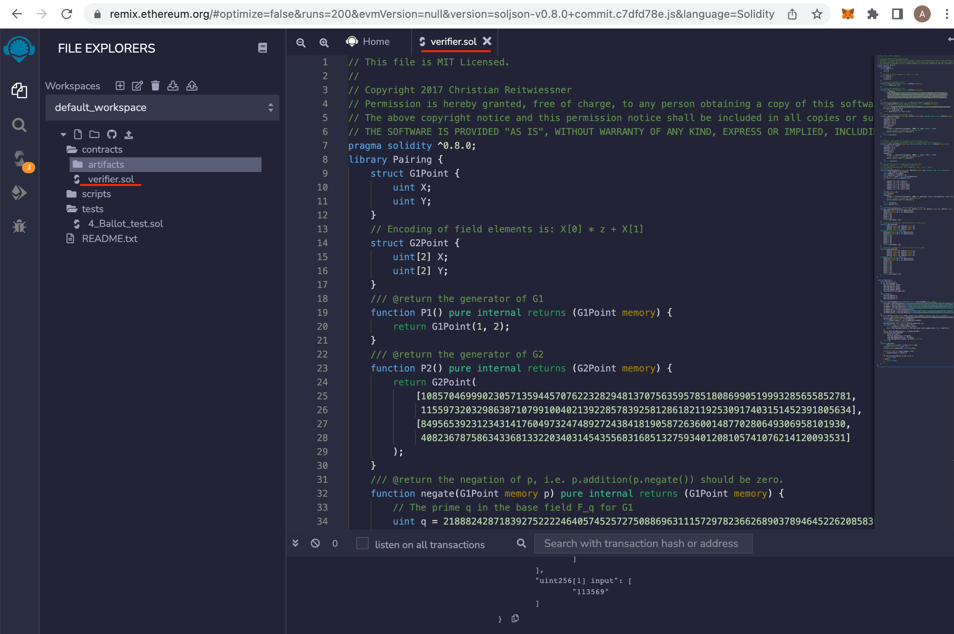The image size is (954, 634).
Task: Zoom out editor font magnifier icon
Action: pyautogui.click(x=301, y=42)
